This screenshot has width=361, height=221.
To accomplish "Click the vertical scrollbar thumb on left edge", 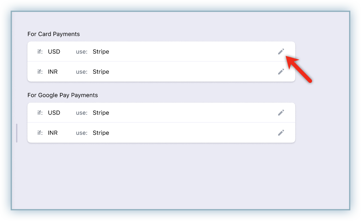I will coord(17,133).
